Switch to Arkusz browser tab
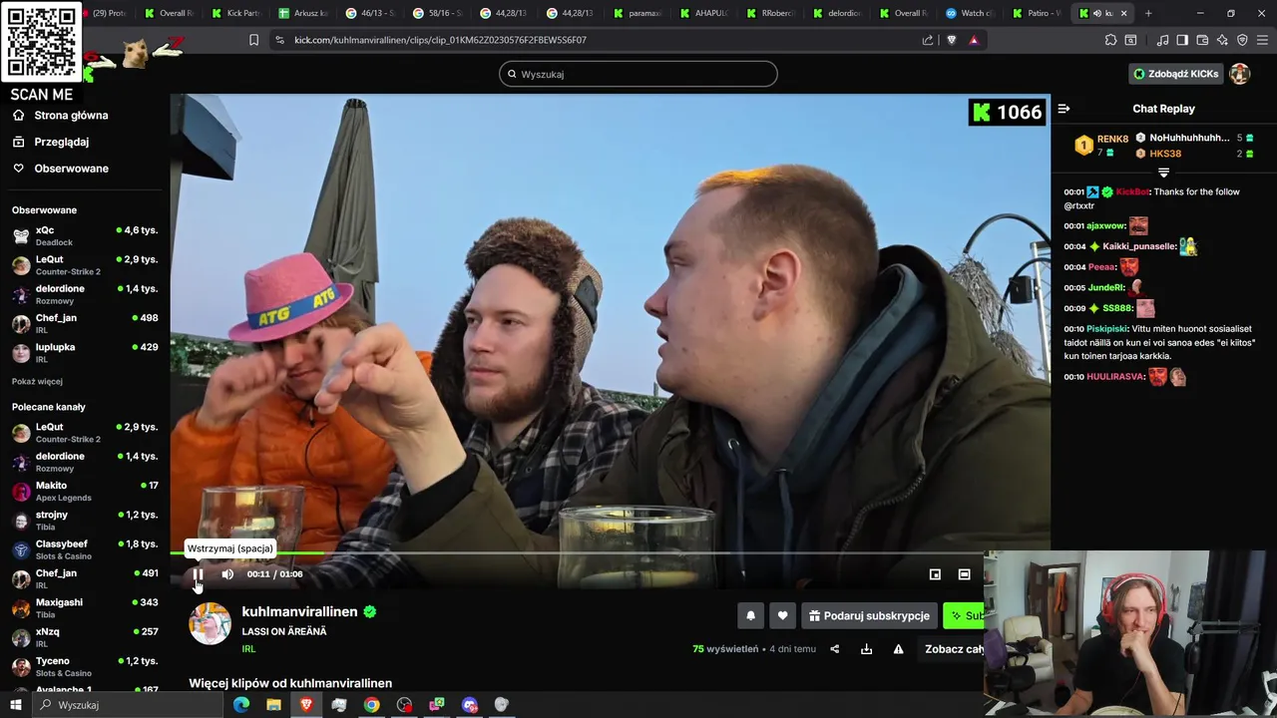Screen dimensions: 1277x718 [x=303, y=13]
